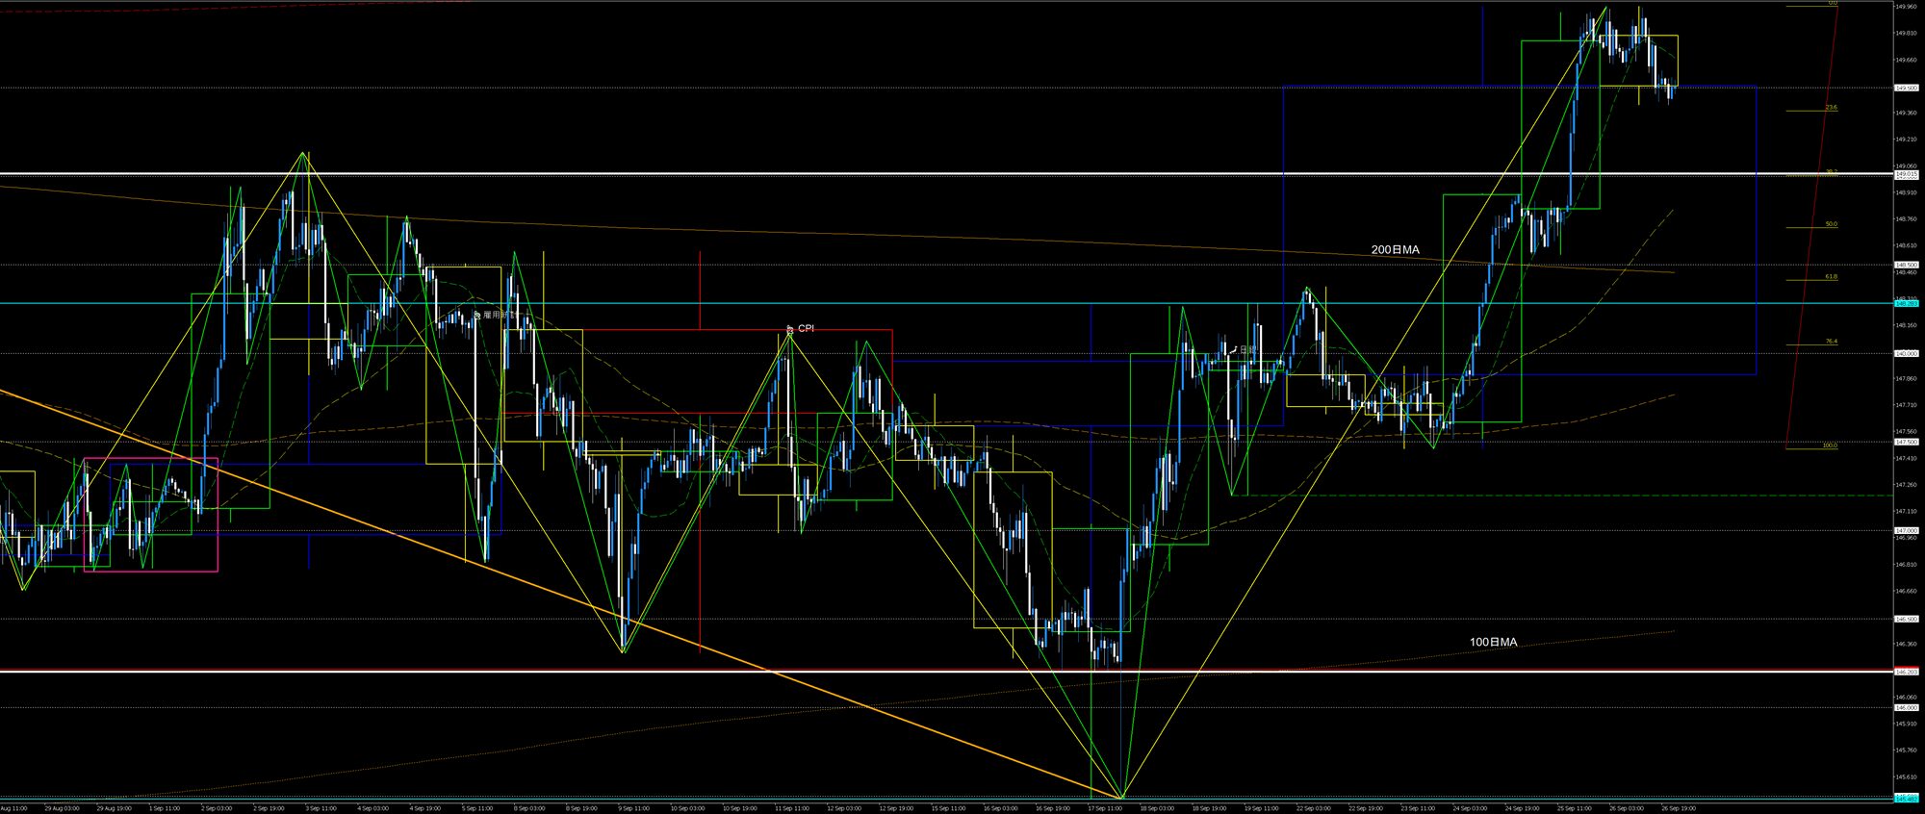Click the 17 Sep 11:00 time label
This screenshot has height=814, width=1925.
point(1105,808)
